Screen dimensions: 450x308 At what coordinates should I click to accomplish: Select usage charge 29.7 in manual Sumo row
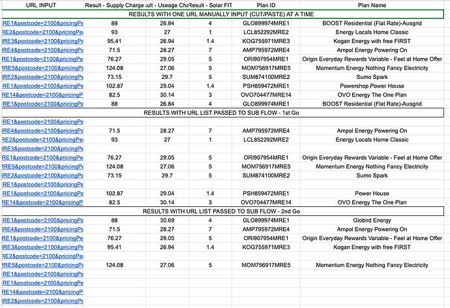[167, 77]
